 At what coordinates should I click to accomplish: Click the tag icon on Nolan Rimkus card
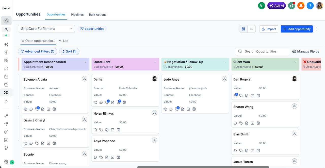pos(101,130)
